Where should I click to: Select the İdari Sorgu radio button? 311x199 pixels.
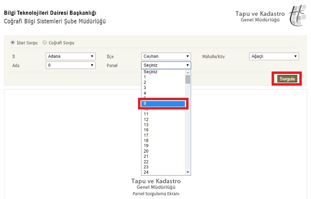(13, 42)
